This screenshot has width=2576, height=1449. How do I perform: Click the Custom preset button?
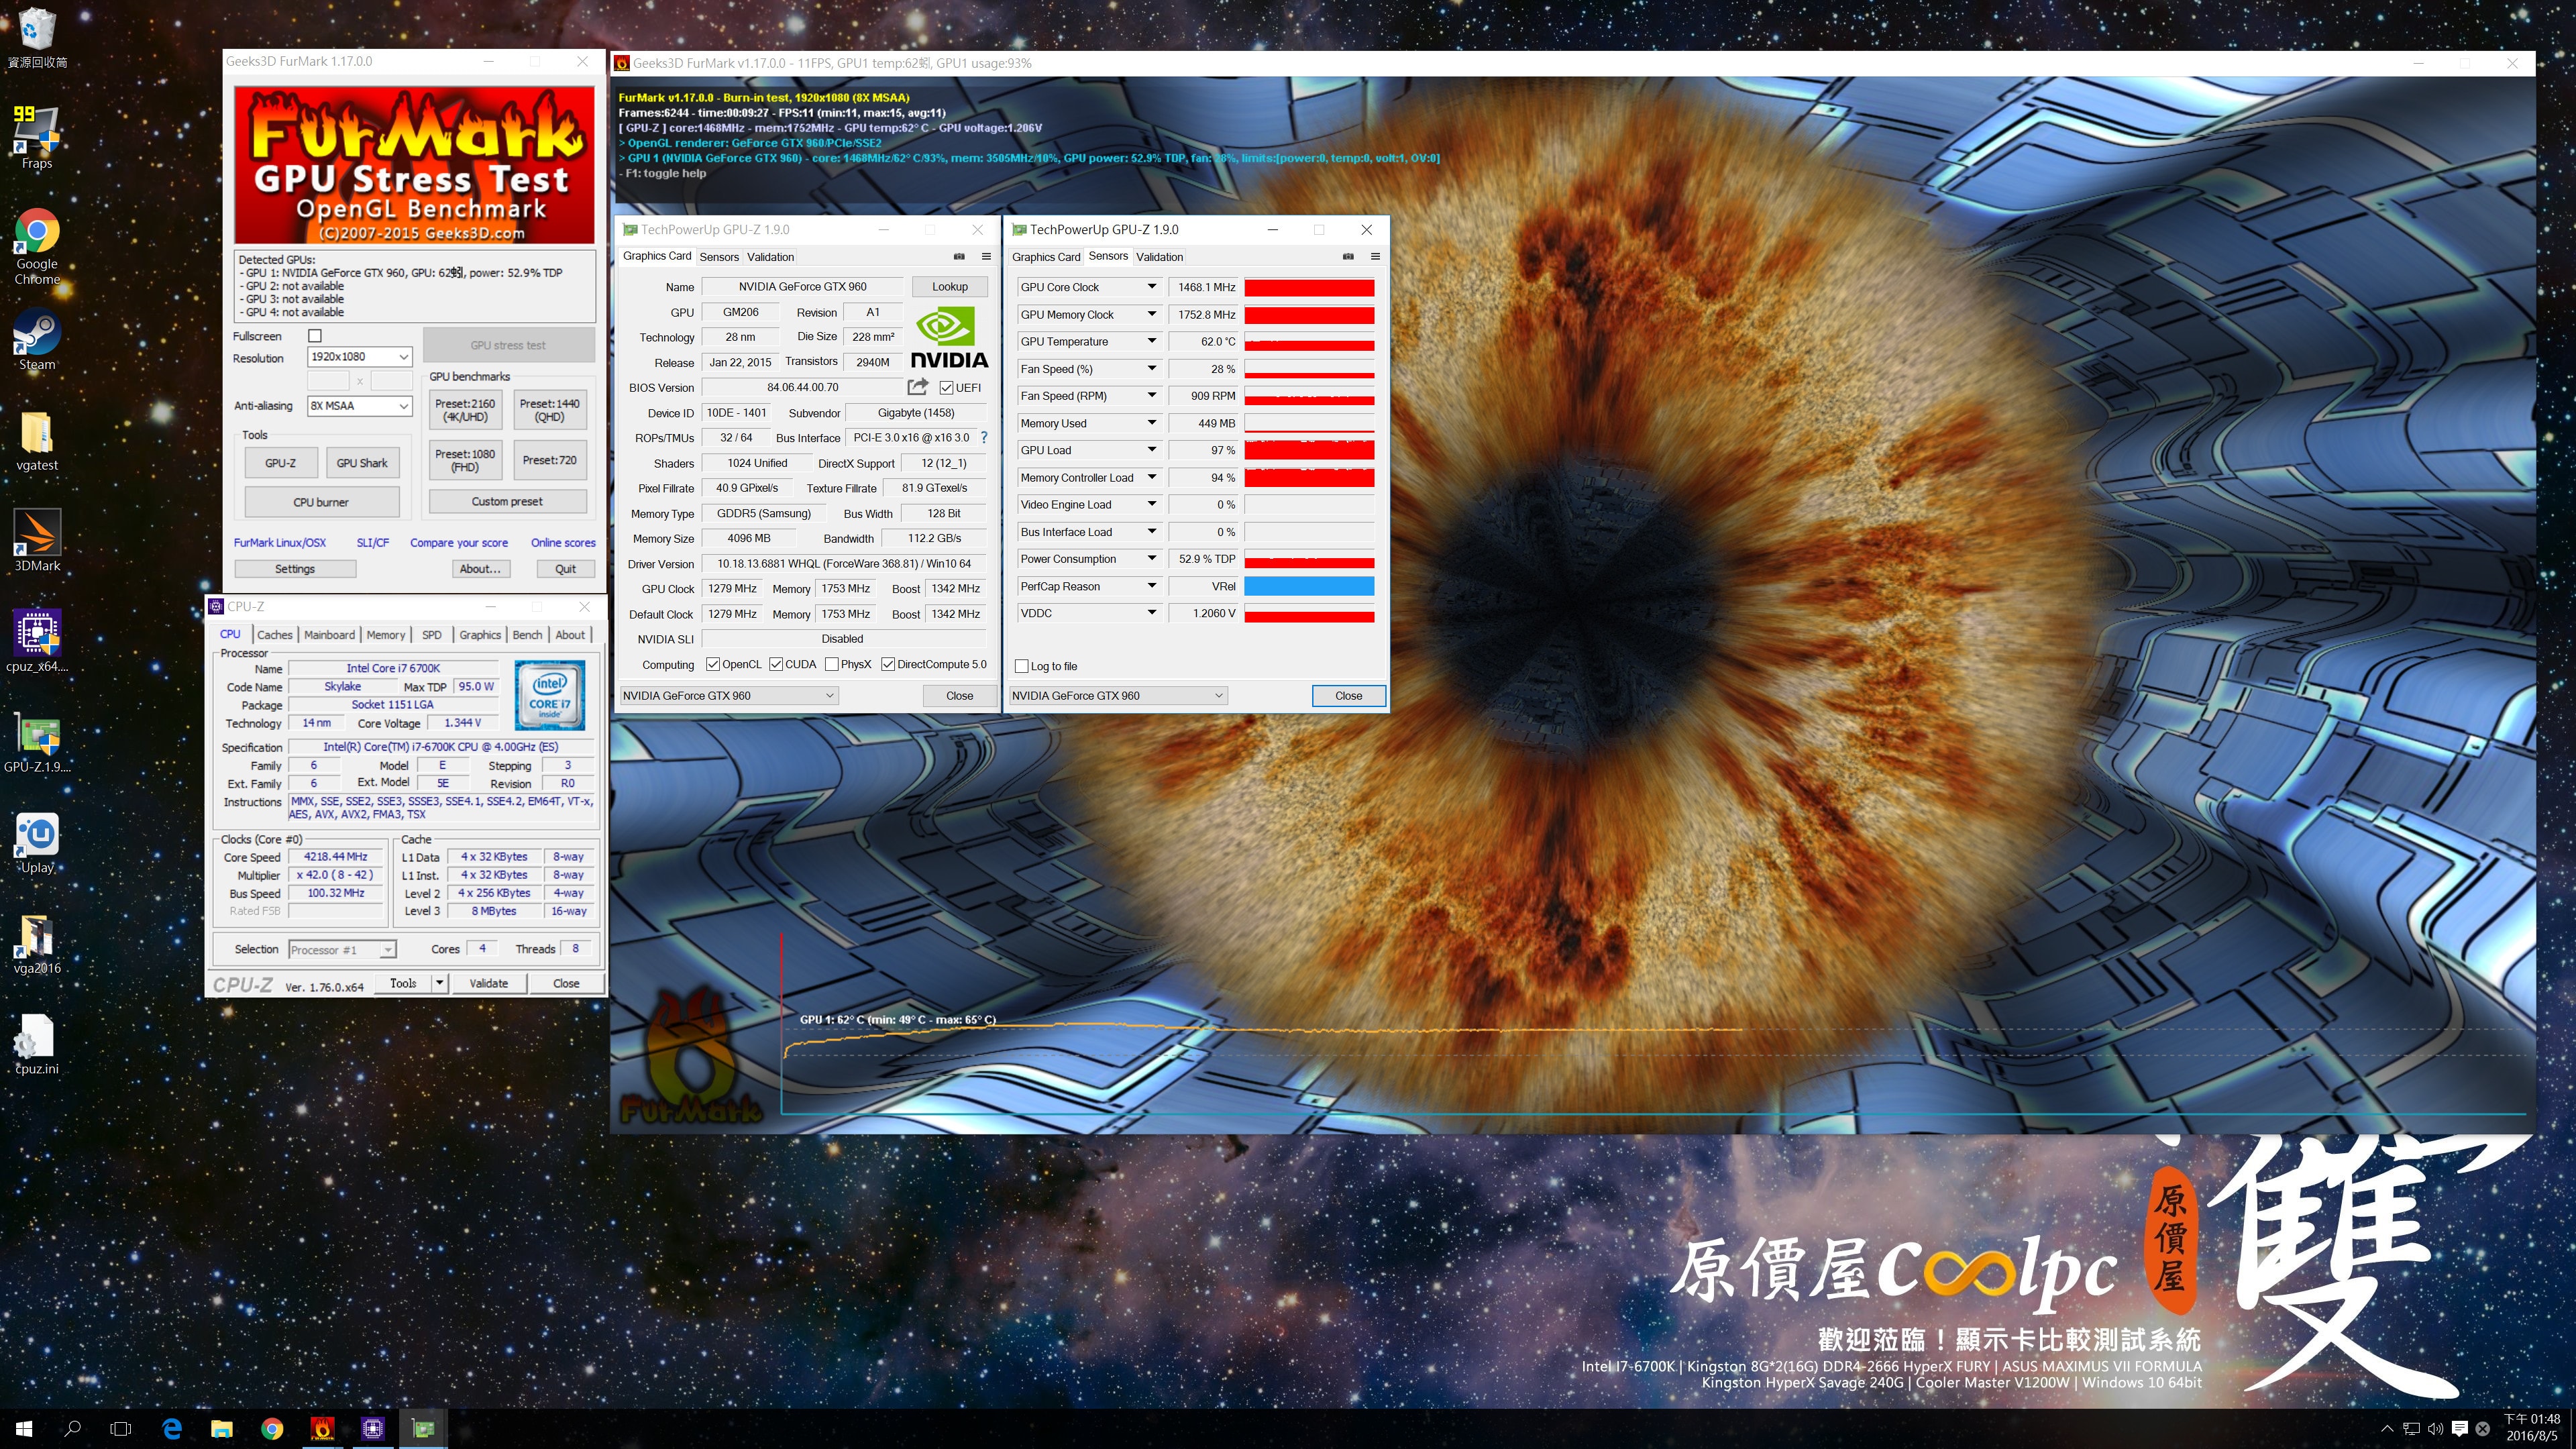click(507, 501)
